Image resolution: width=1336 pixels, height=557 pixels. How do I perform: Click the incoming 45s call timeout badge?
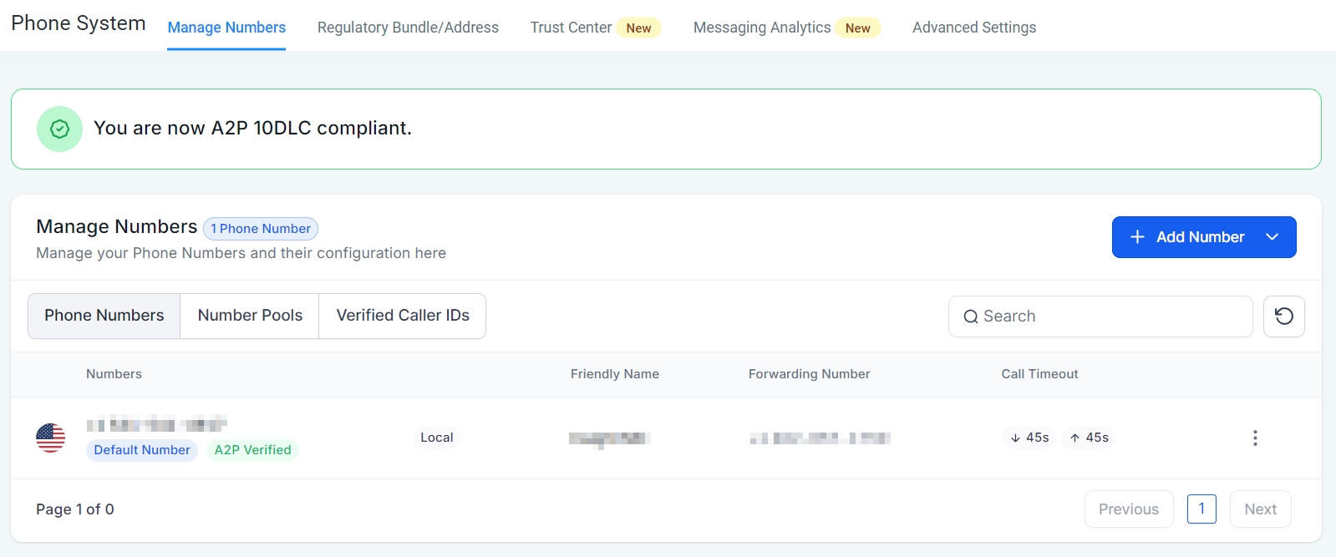point(1029,438)
